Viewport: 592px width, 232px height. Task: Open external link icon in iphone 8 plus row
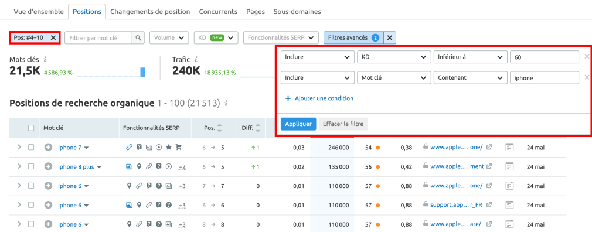[x=489, y=166]
